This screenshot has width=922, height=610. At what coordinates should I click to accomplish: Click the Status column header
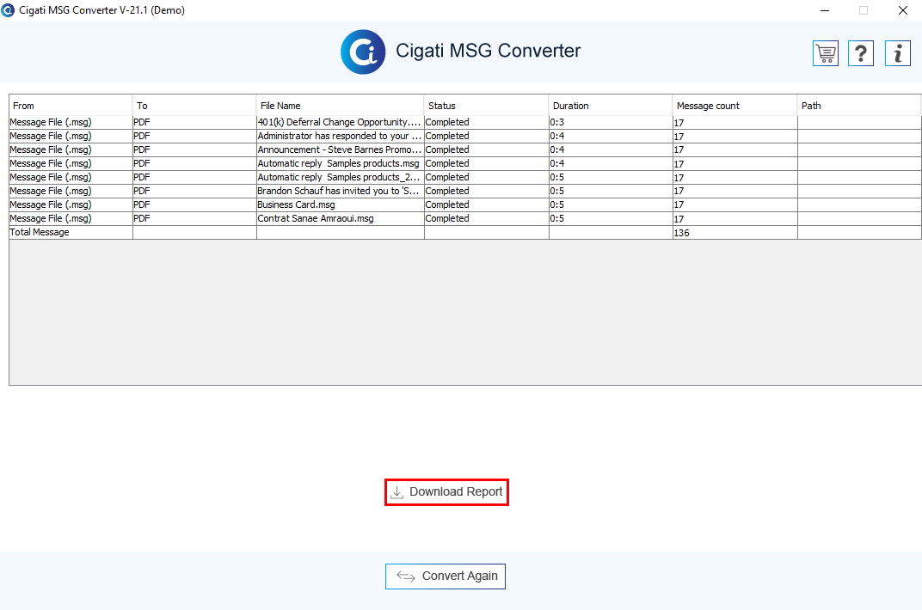pos(486,106)
